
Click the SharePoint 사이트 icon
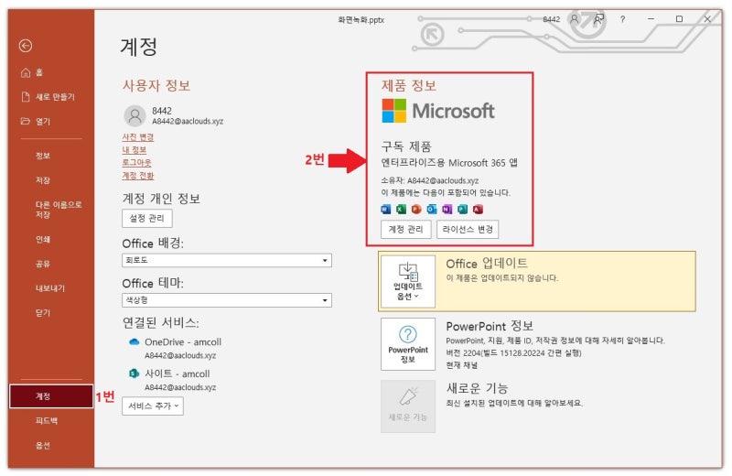coord(134,373)
